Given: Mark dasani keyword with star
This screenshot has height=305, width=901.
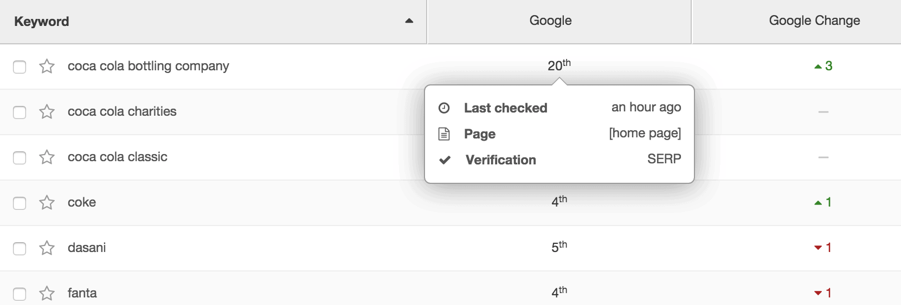Looking at the screenshot, I should (x=47, y=248).
